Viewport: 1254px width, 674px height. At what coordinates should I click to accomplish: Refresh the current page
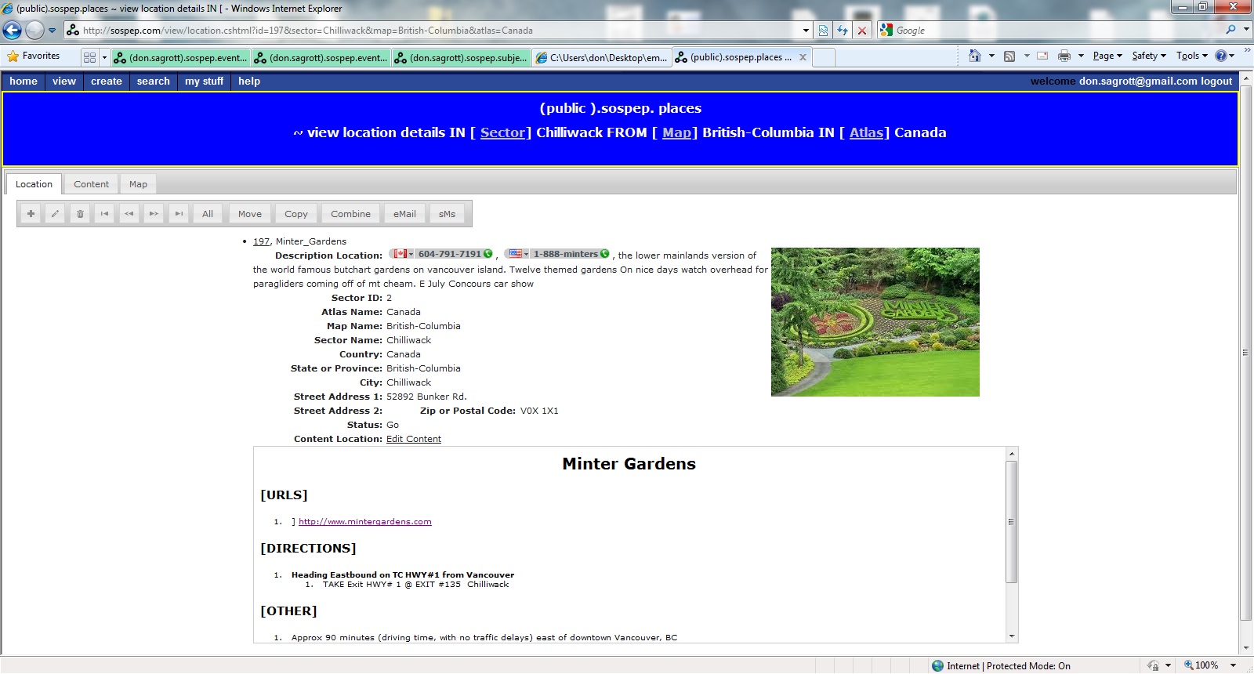pyautogui.click(x=843, y=31)
